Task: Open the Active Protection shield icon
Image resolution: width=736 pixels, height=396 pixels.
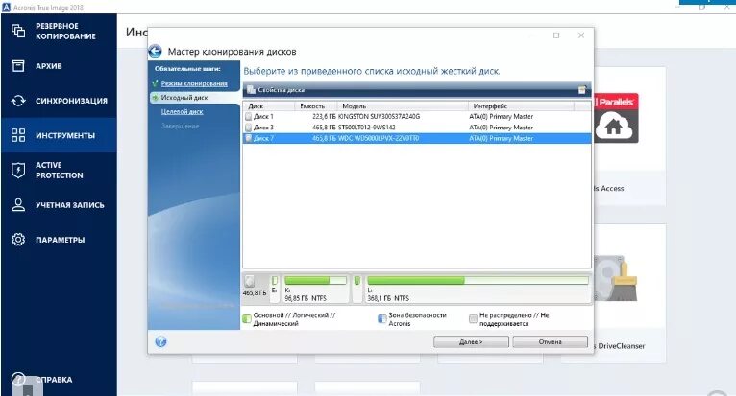Action: [x=18, y=170]
